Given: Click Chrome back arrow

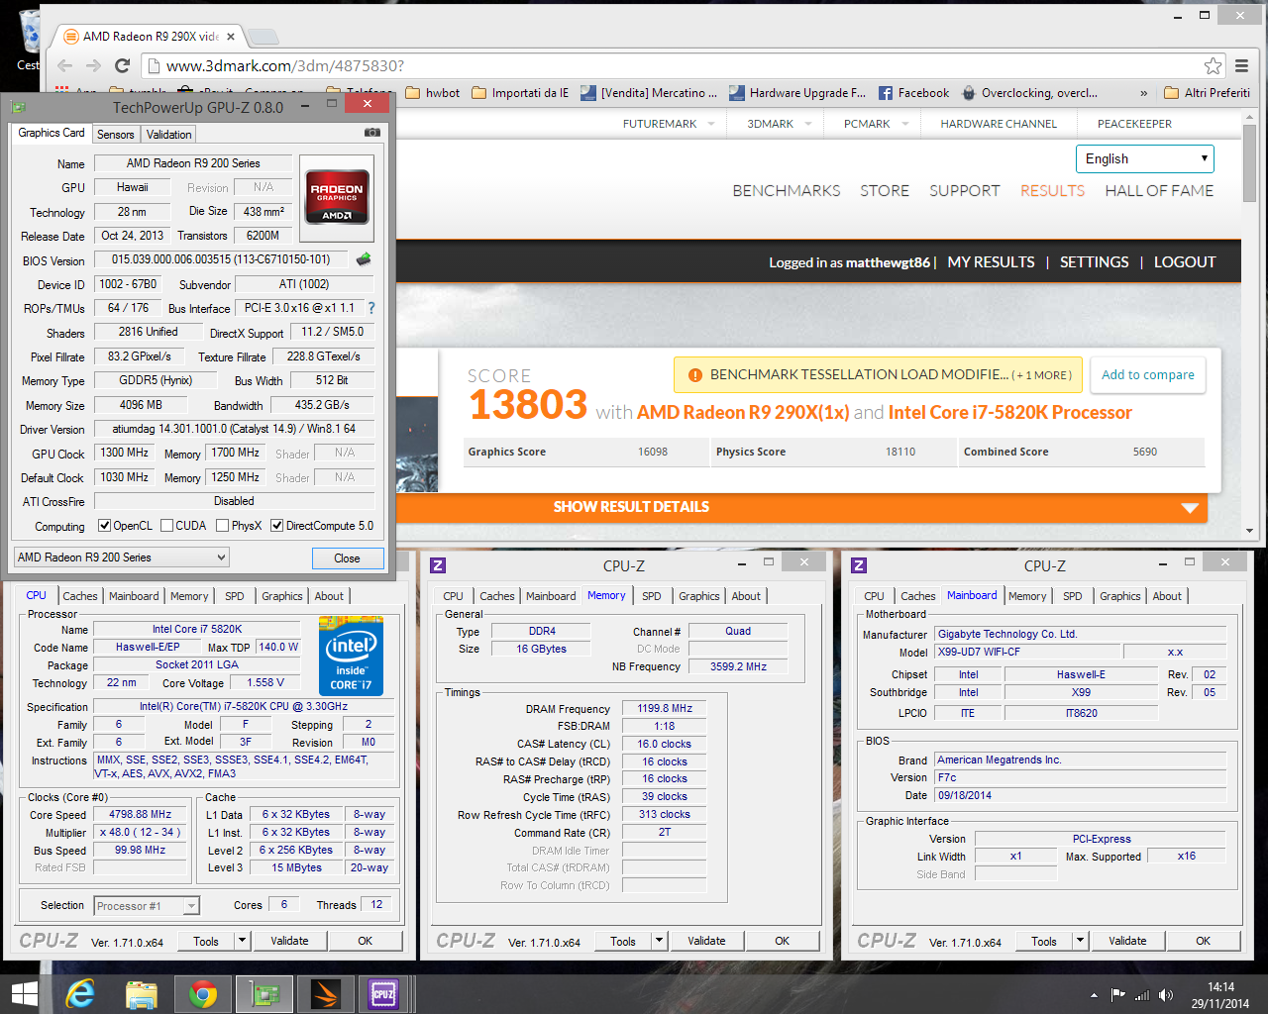Looking at the screenshot, I should tap(65, 65).
